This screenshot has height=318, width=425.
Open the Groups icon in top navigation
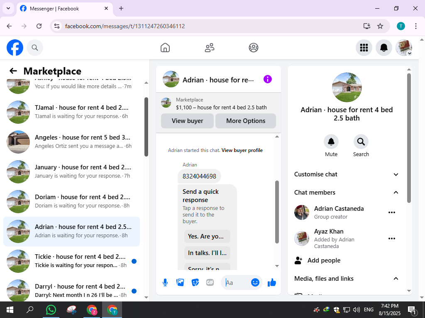(x=254, y=48)
